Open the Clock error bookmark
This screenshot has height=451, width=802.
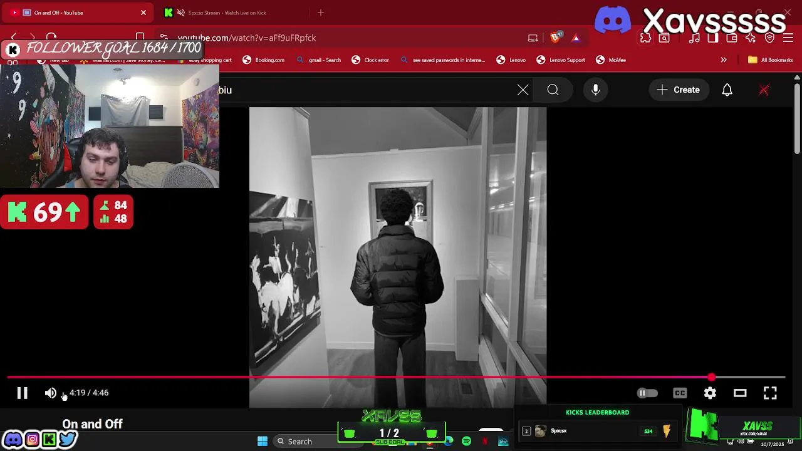coord(370,60)
